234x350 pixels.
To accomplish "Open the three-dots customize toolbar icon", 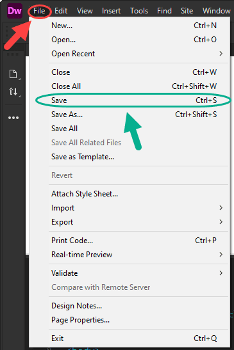I will coord(13,118).
